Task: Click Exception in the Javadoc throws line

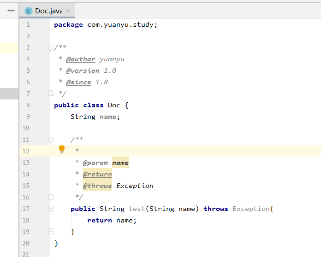Action: point(135,186)
